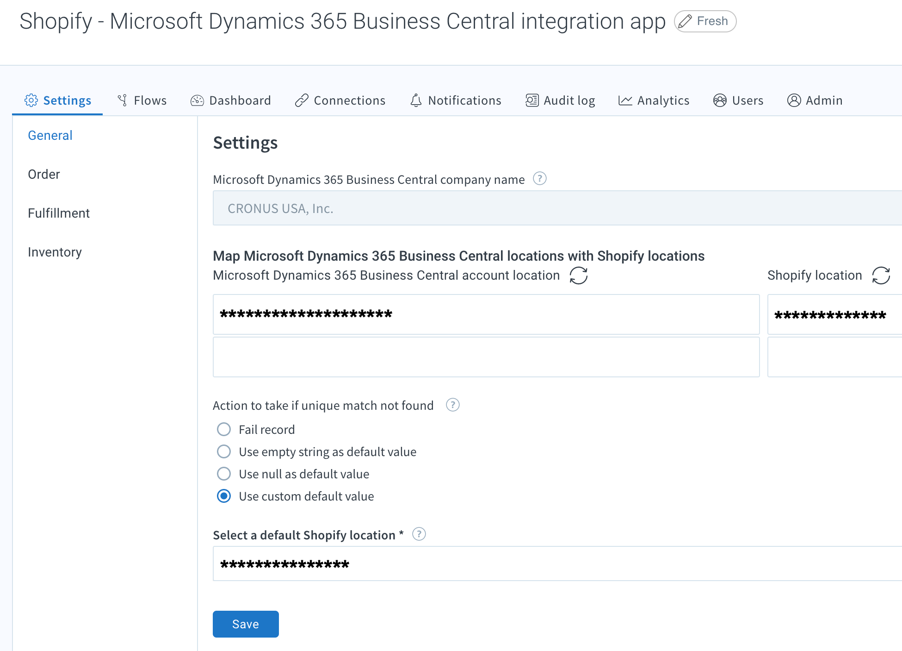Switch to the Settings tab
This screenshot has height=651, width=902.
57,100
